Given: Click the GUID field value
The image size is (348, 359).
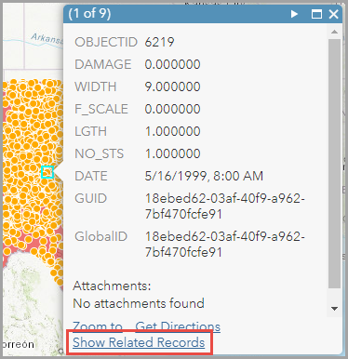Looking at the screenshot, I should coord(225,206).
